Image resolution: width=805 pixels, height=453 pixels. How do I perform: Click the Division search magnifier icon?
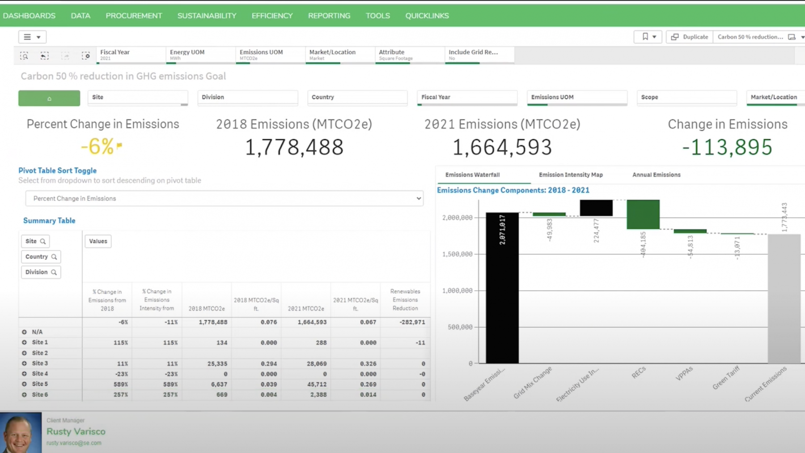[54, 272]
